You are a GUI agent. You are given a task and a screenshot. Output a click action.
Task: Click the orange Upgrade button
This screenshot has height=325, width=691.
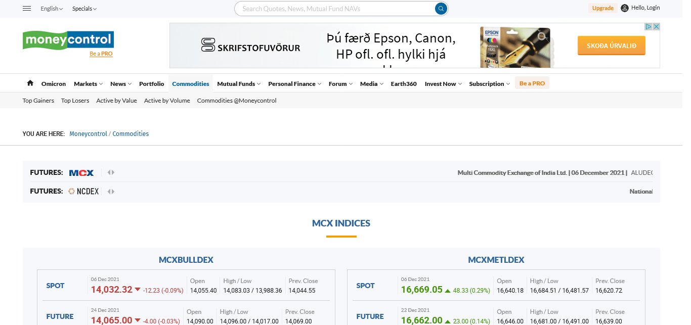(x=602, y=8)
